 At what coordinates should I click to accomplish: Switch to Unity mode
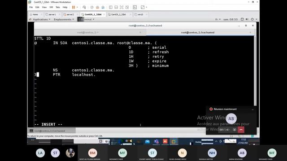pyautogui.click(x=127, y=7)
